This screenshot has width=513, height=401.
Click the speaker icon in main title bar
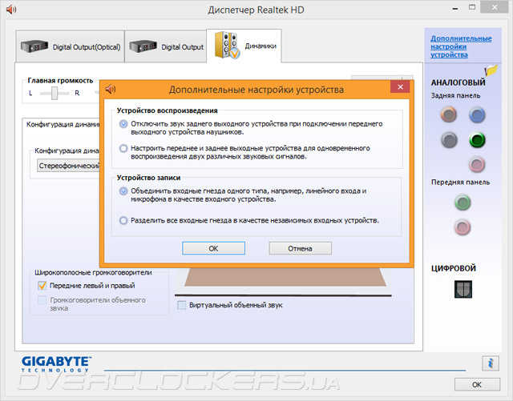[x=11, y=9]
